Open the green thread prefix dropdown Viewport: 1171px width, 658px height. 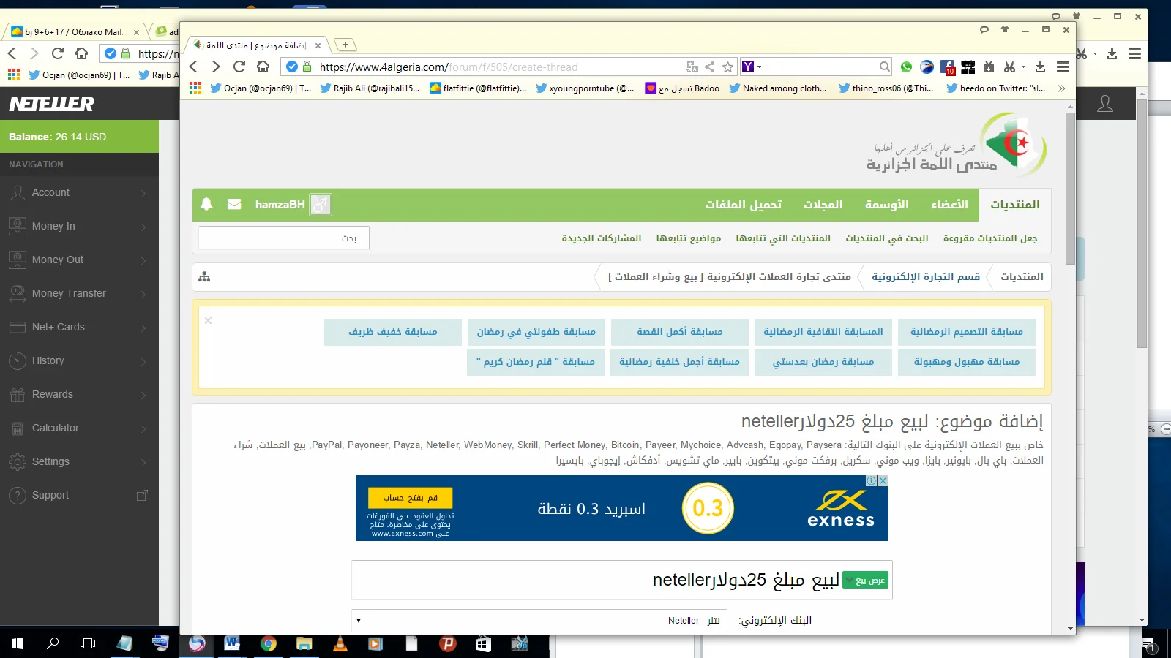(x=865, y=581)
